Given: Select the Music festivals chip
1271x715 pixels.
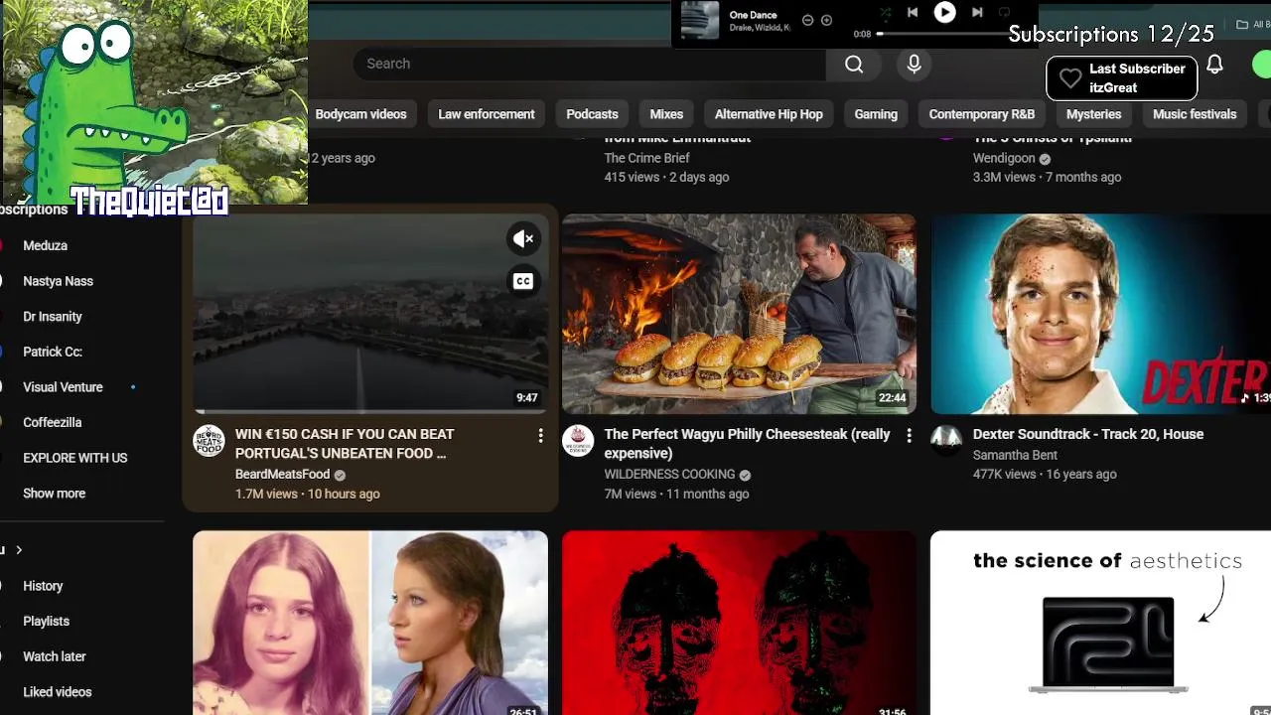Looking at the screenshot, I should pyautogui.click(x=1195, y=114).
